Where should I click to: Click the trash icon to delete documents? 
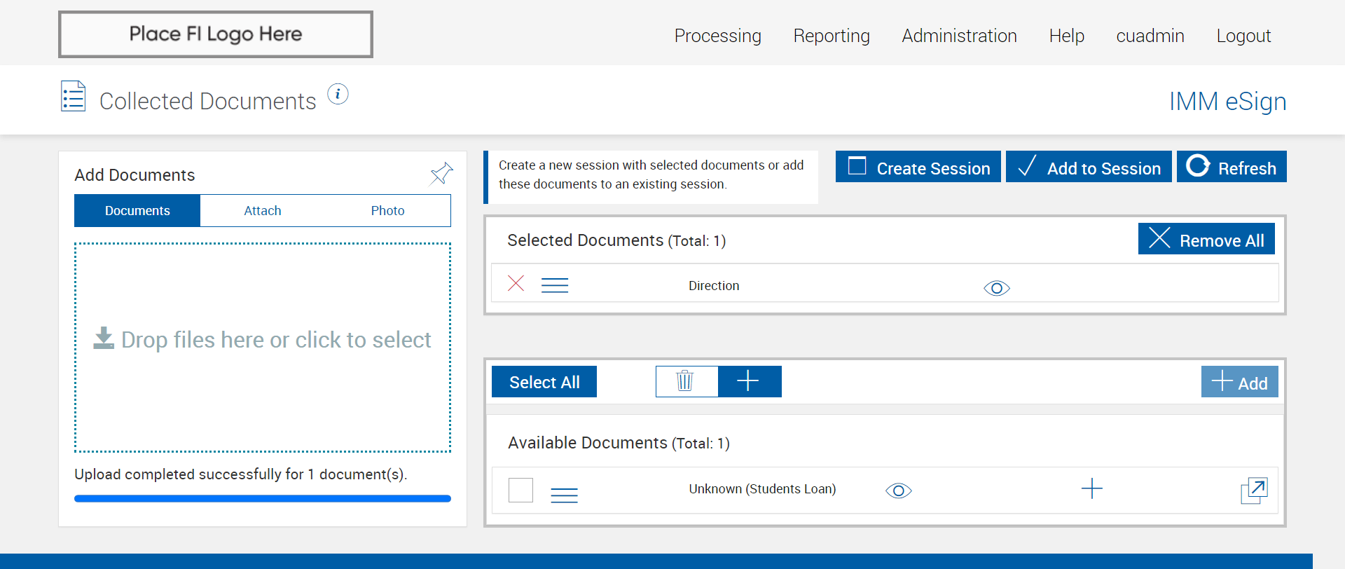(x=686, y=381)
